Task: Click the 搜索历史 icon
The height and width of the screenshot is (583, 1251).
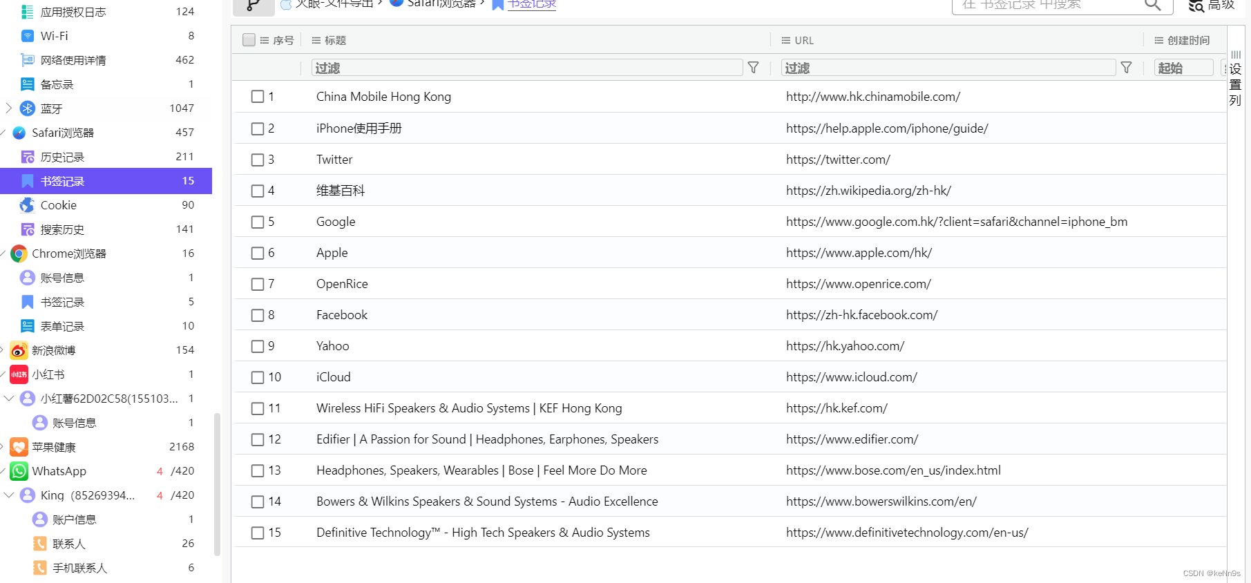Action: point(28,229)
